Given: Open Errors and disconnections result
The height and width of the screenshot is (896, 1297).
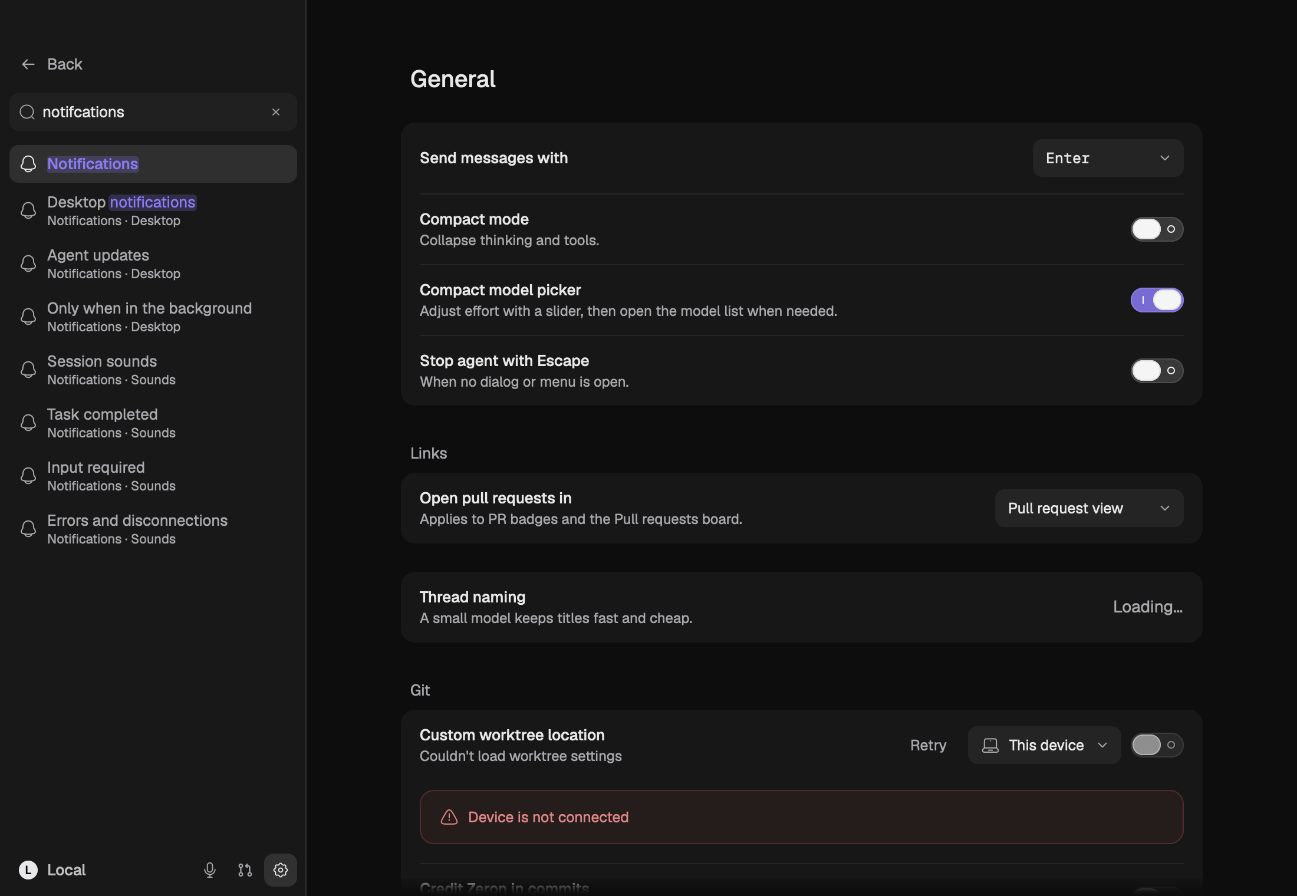Looking at the screenshot, I should pos(153,529).
